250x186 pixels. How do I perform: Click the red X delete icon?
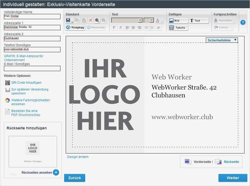coord(90,20)
